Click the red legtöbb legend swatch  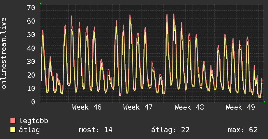13,121
